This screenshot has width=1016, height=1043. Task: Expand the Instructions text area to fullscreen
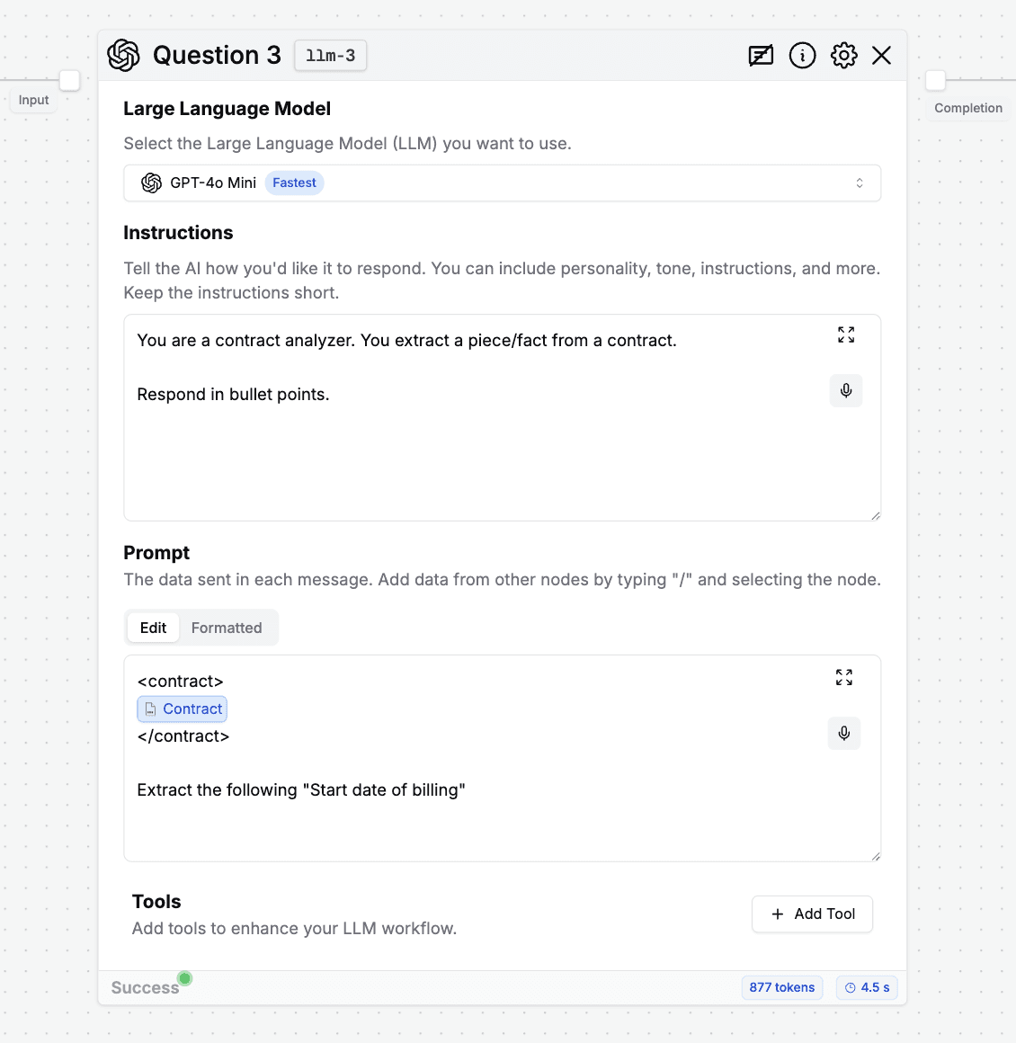(846, 334)
